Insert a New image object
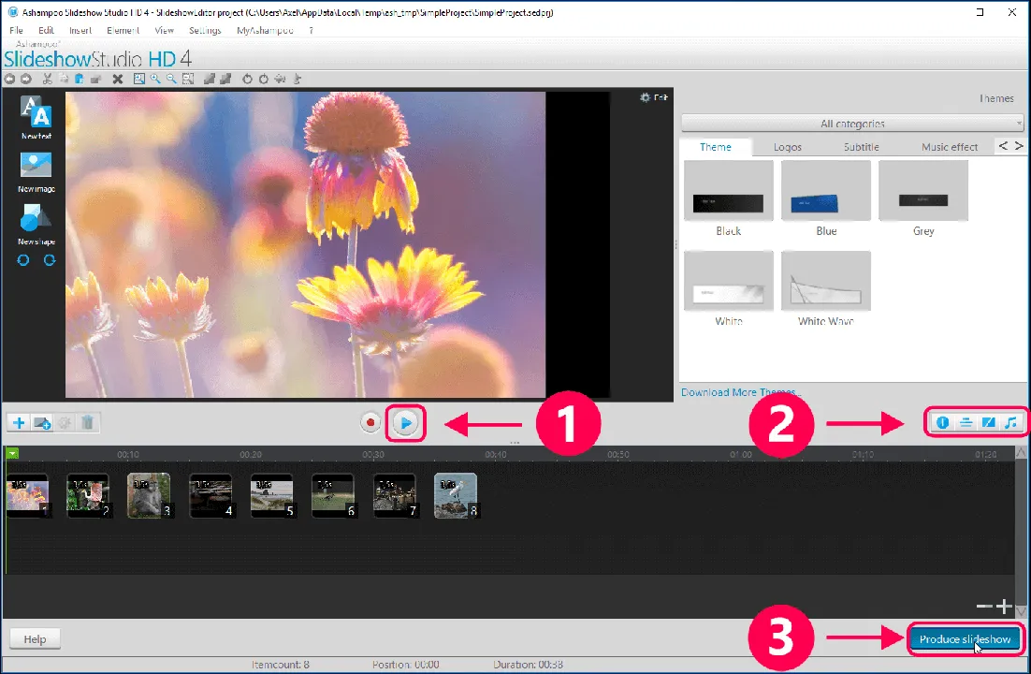The image size is (1031, 674). [36, 172]
